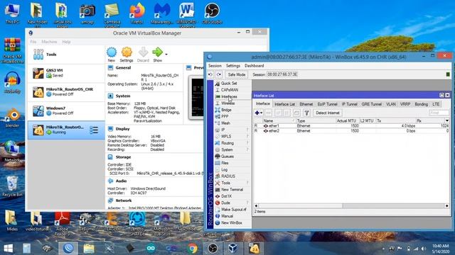
Task: Open OBS Studio from the taskbar
Action: coord(213,249)
